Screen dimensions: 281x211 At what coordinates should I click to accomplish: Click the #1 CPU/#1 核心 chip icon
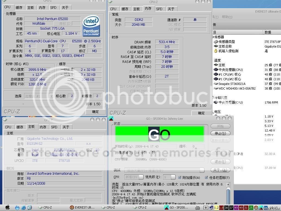pyautogui.click(x=216, y=74)
